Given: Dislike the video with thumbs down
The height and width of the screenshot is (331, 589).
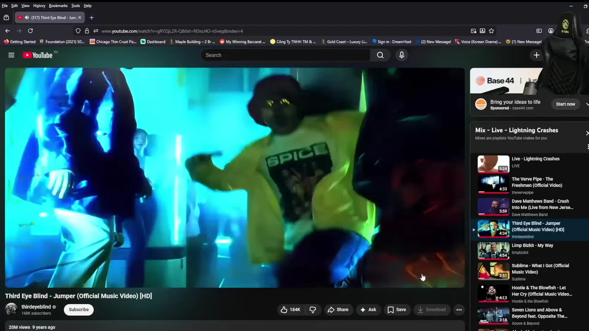Looking at the screenshot, I should point(312,310).
